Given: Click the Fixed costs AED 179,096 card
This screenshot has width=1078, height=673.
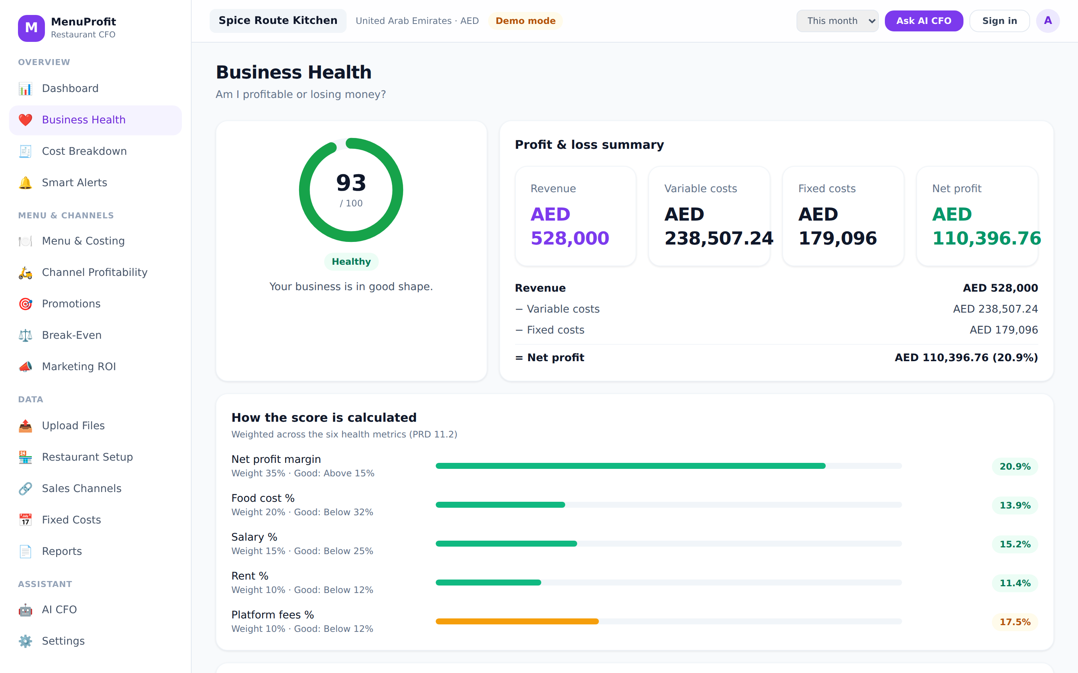Looking at the screenshot, I should tap(843, 216).
